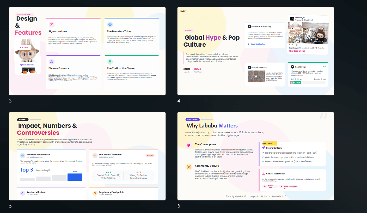Viewport: 367px width, 213px height.
Task: Click the "The Monsters" badge on the photo
Action: [318, 40]
